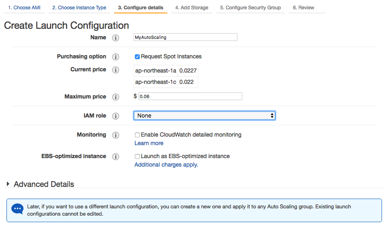Go to the Choose AMI step tab
384x227 pixels.
click(x=24, y=8)
